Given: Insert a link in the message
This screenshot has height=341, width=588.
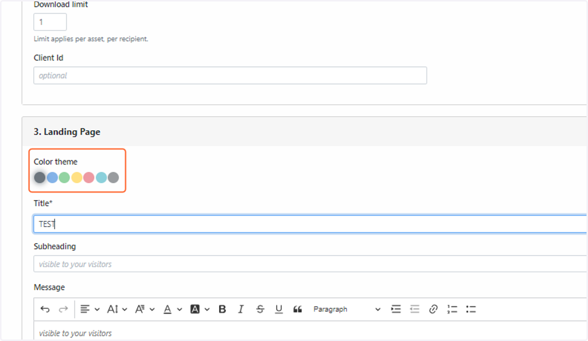Looking at the screenshot, I should point(433,309).
